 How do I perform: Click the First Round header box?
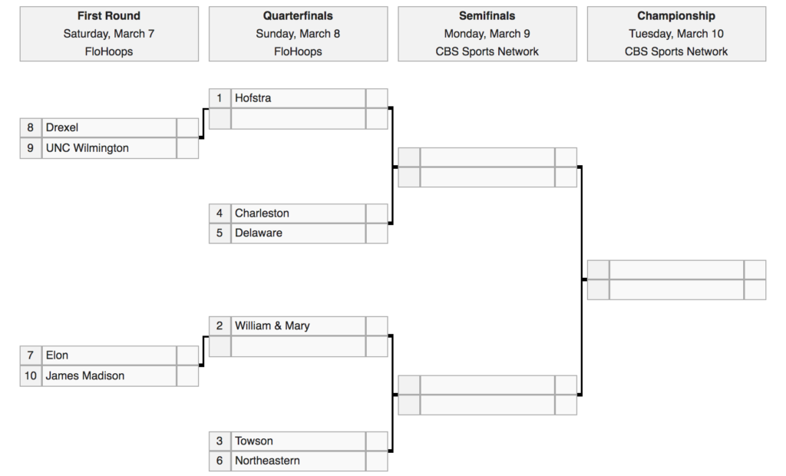point(109,34)
